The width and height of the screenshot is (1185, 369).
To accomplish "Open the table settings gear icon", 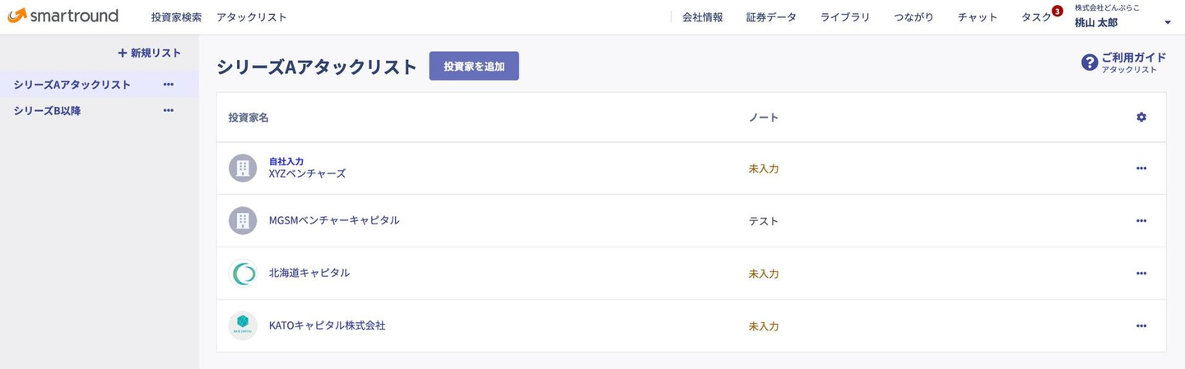I will coord(1141,118).
